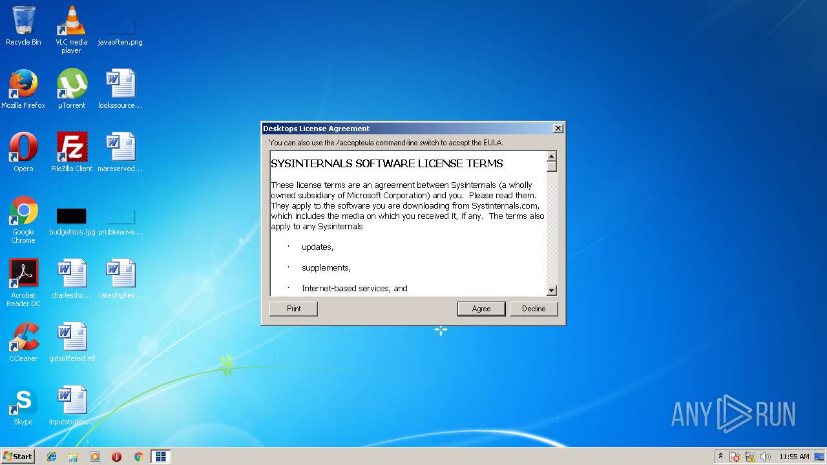827x465 pixels.
Task: Open Mozilla Firefox desktop shortcut
Action: click(x=23, y=89)
